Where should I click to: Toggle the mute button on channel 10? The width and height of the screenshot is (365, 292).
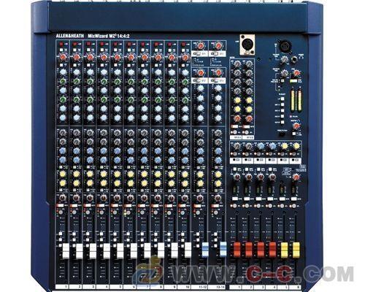tap(182, 206)
